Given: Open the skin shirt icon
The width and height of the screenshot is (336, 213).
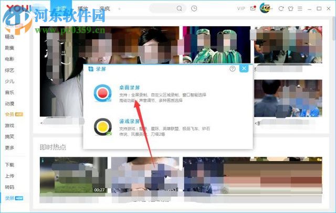Looking at the screenshot, I should [290, 8].
